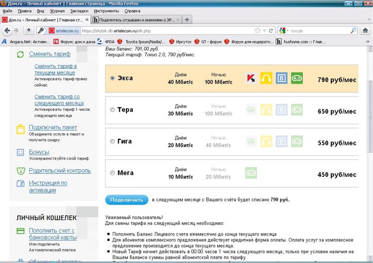Open the Правка menu
This screenshot has height=263, width=373.
(x=25, y=11)
